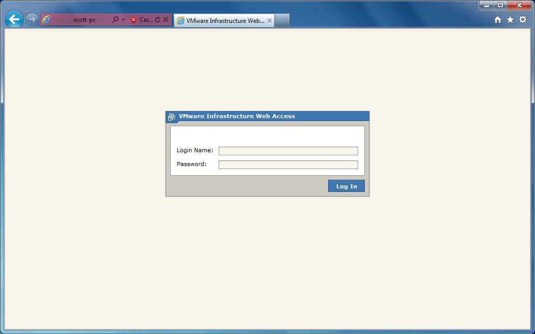Screen dimensions: 535x334
Task: Click the Password label
Action: [x=192, y=164]
